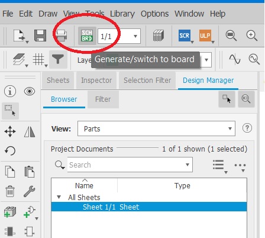This screenshot has width=265, height=238.
Task: Click the Delete trash can tool
Action: click(10, 191)
